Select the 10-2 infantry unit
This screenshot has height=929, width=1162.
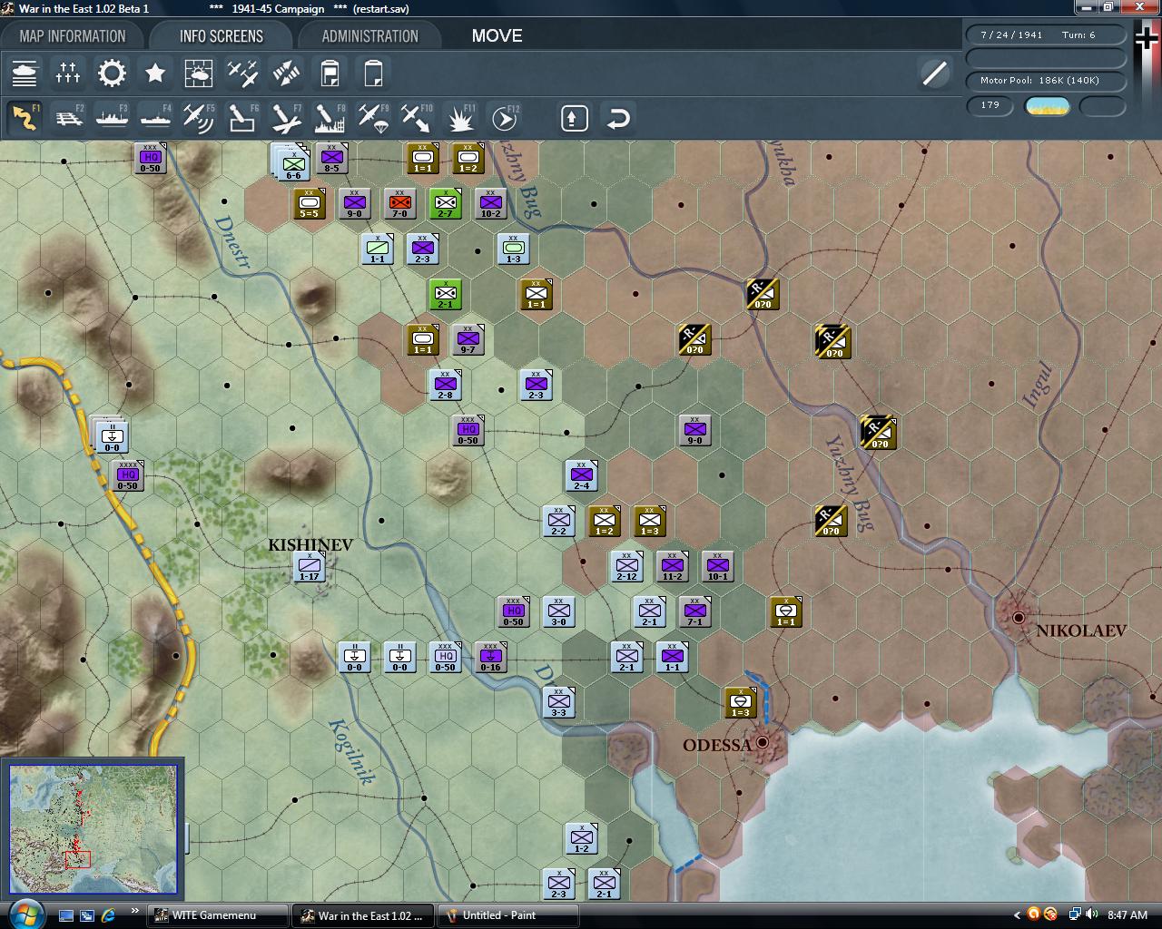[x=490, y=203]
